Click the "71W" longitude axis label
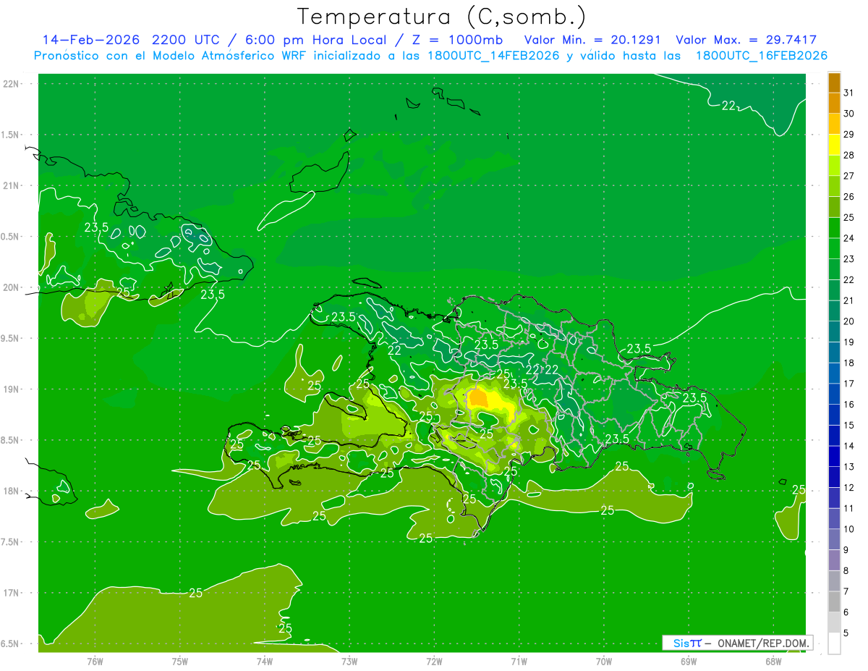This screenshot has height=671, width=868. (519, 661)
